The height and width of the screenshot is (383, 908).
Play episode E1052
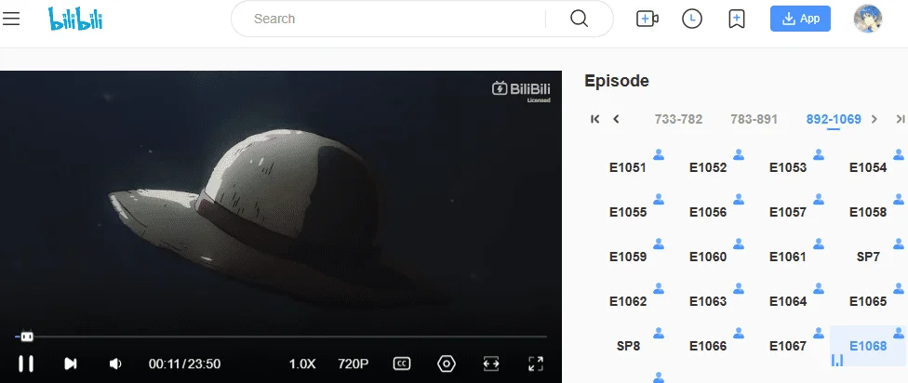[x=708, y=167]
